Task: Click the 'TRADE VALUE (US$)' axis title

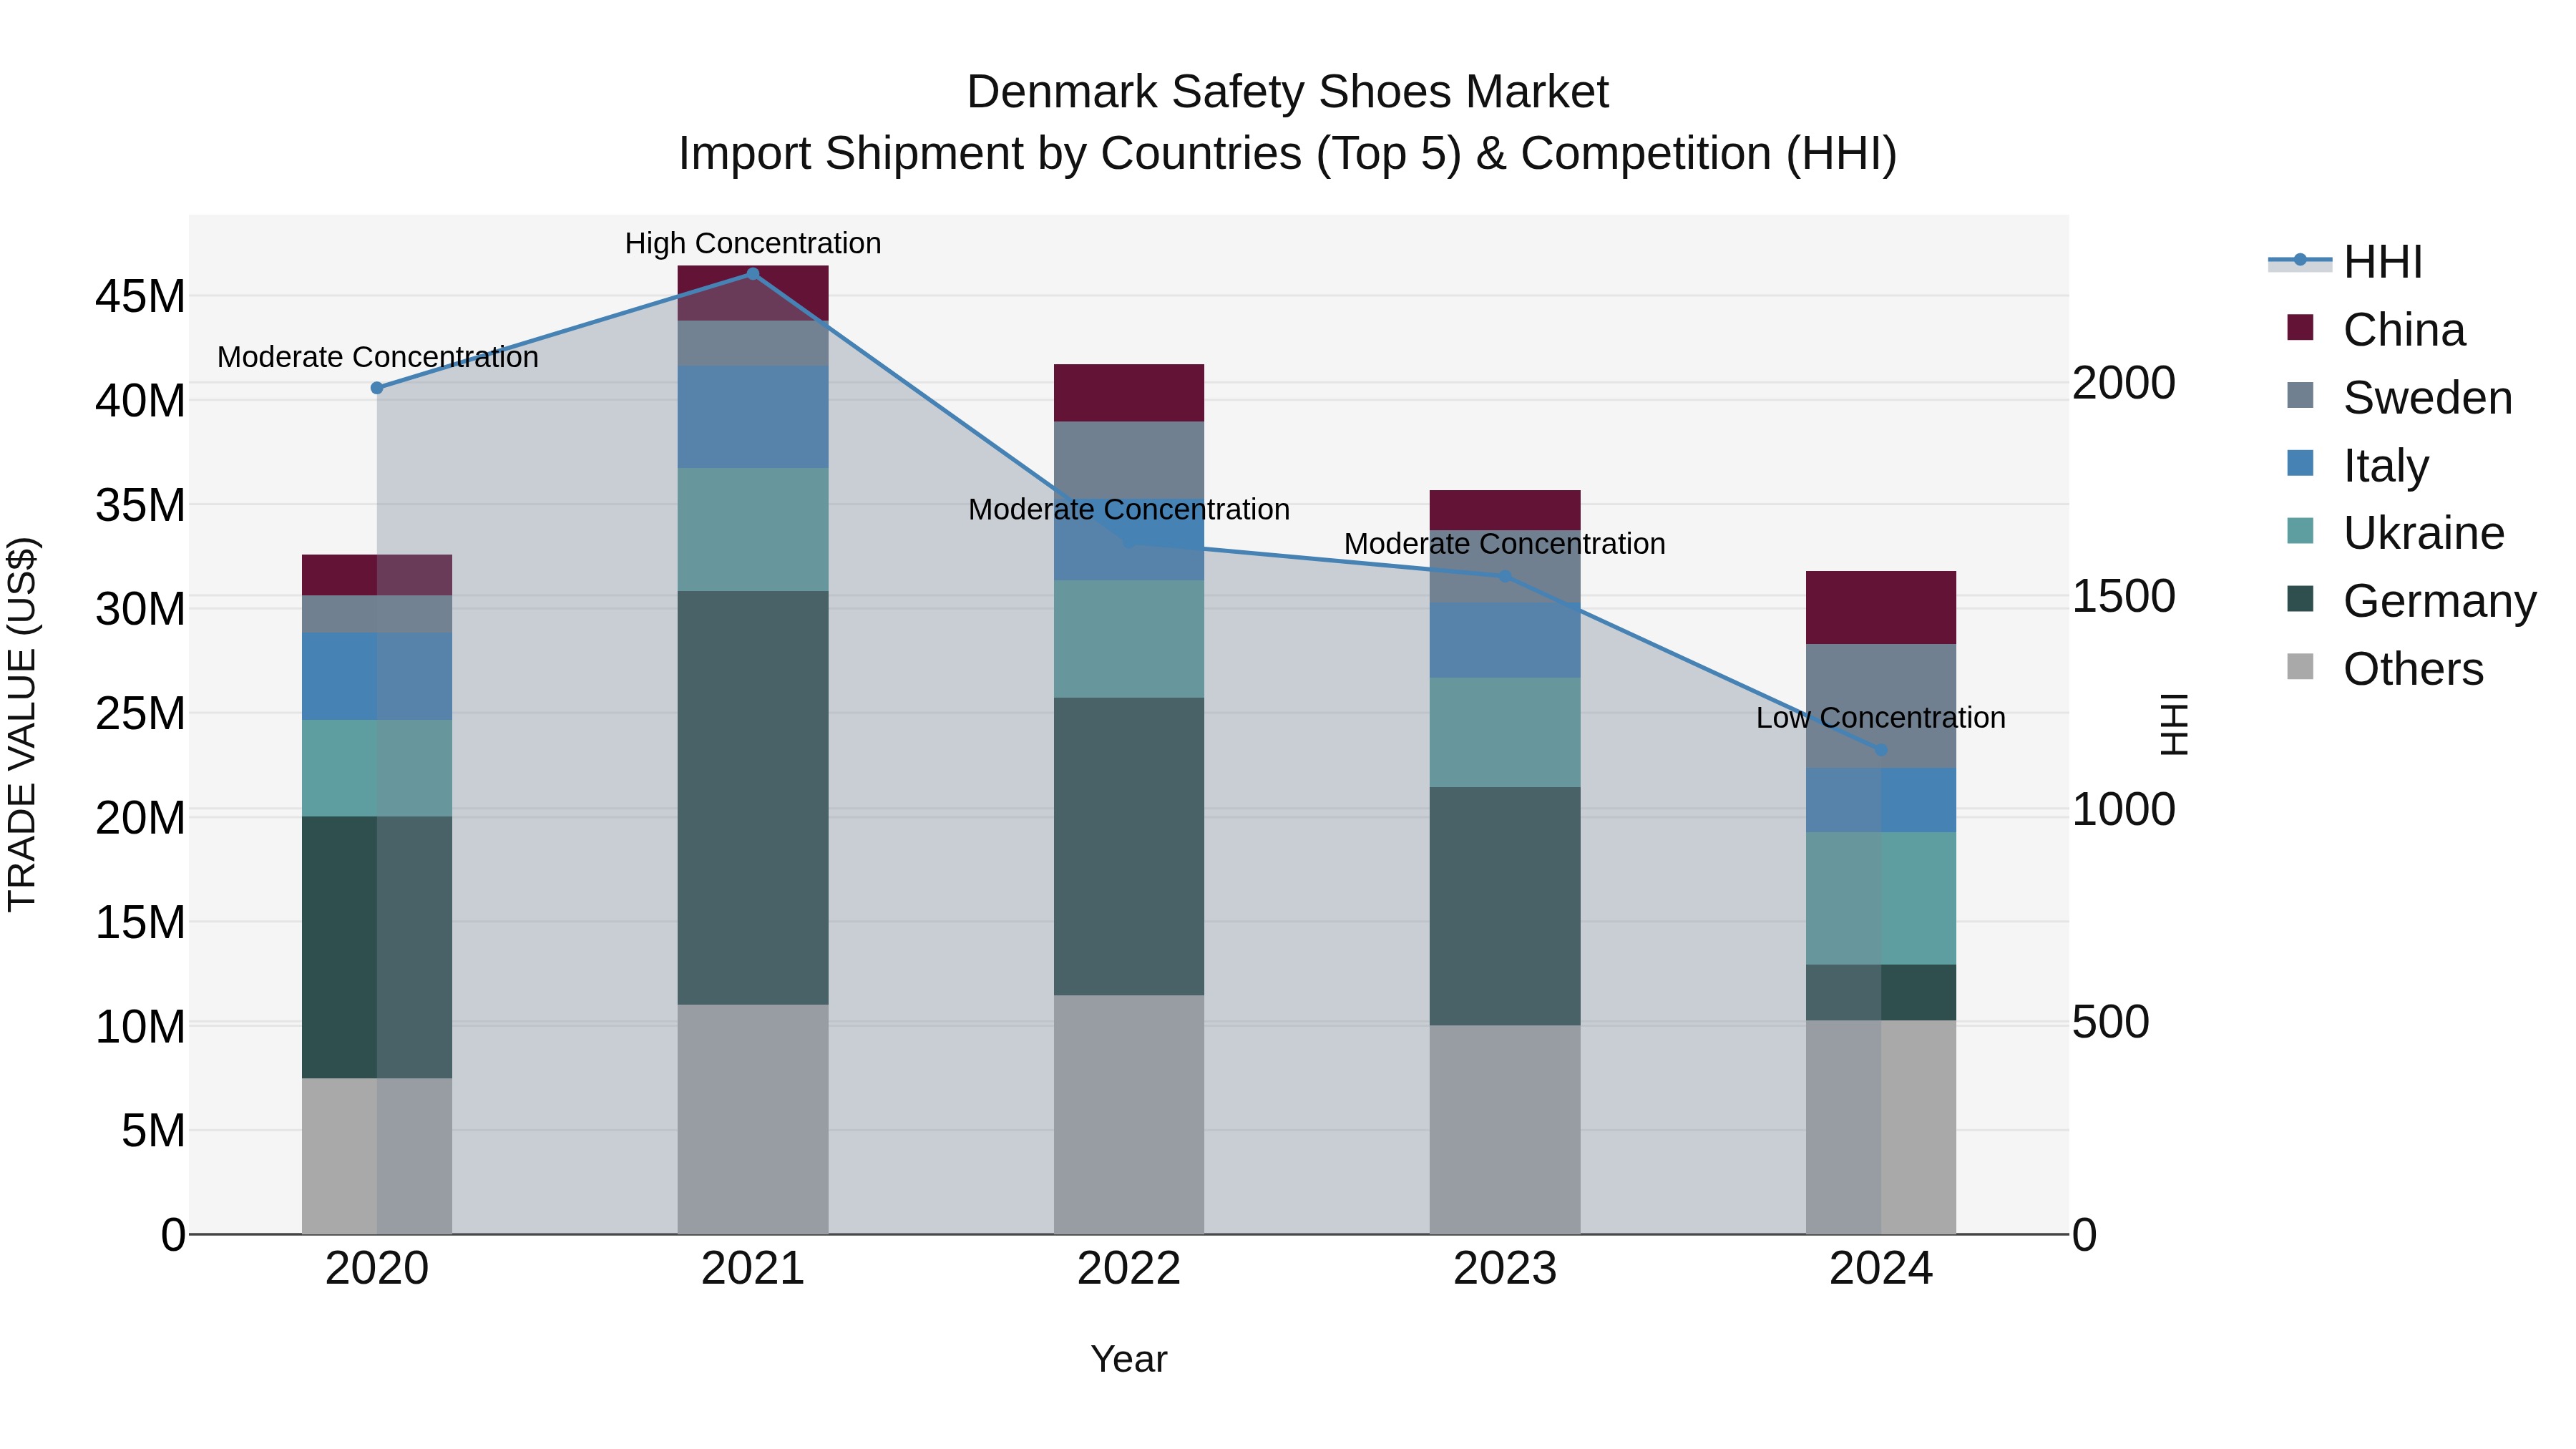Action: 22,725
